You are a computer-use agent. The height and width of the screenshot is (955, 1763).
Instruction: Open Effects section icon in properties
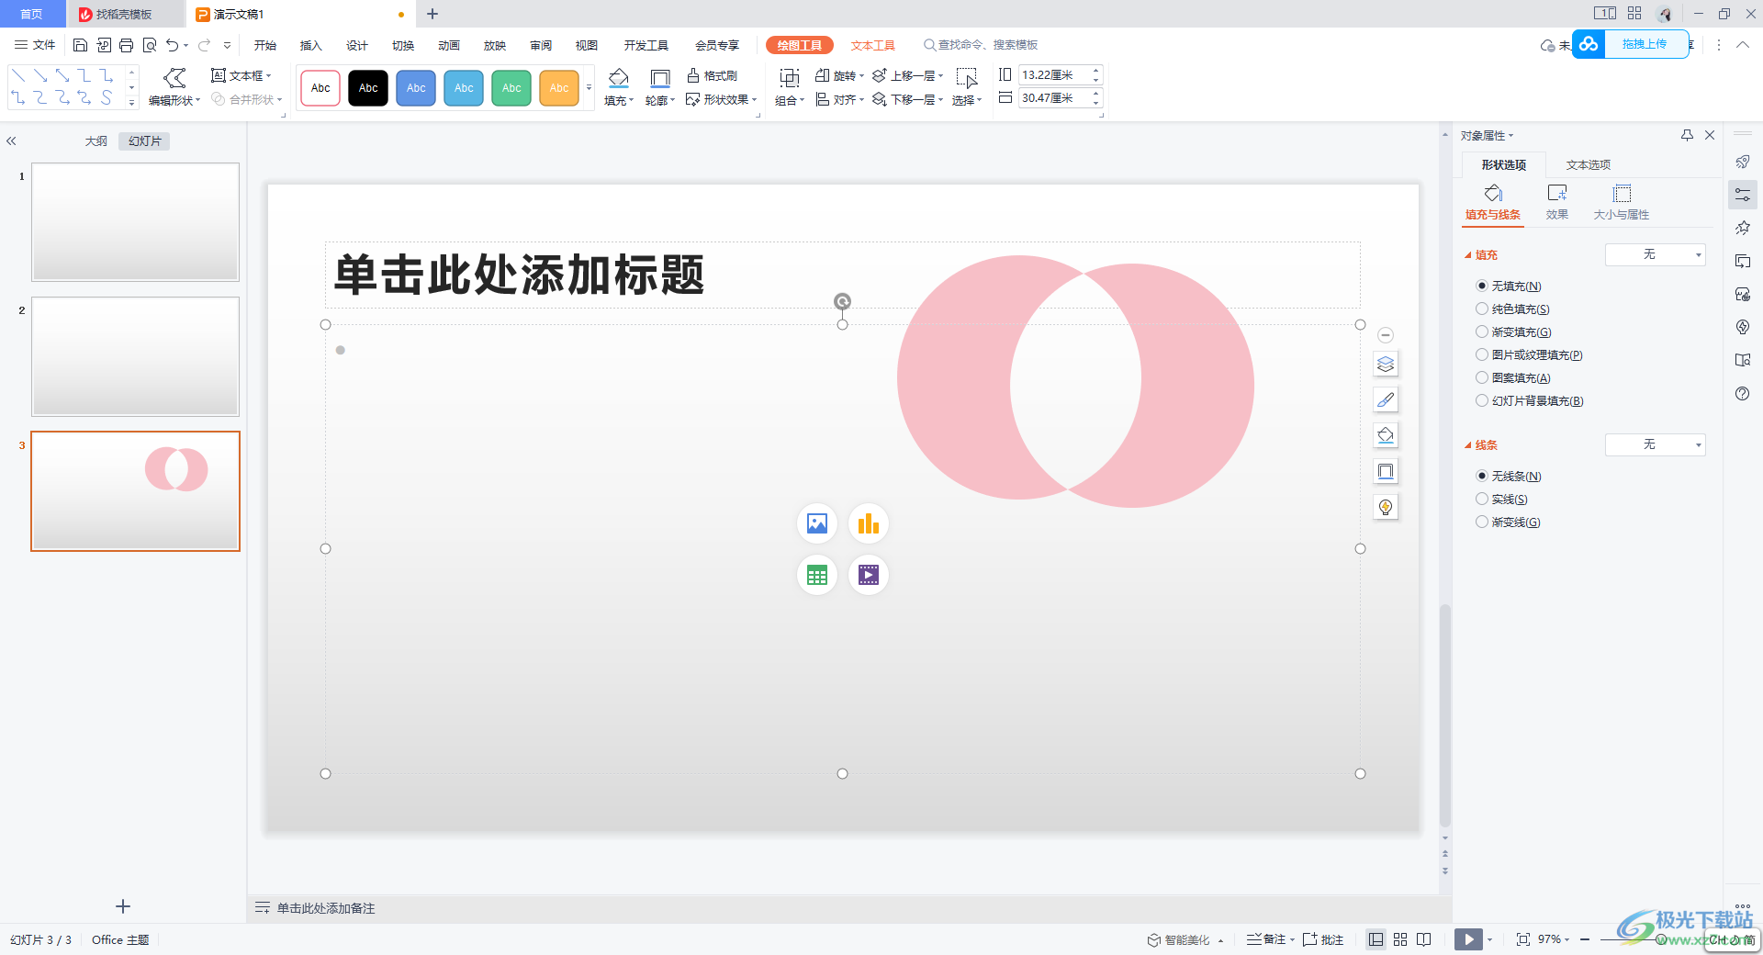(x=1557, y=202)
